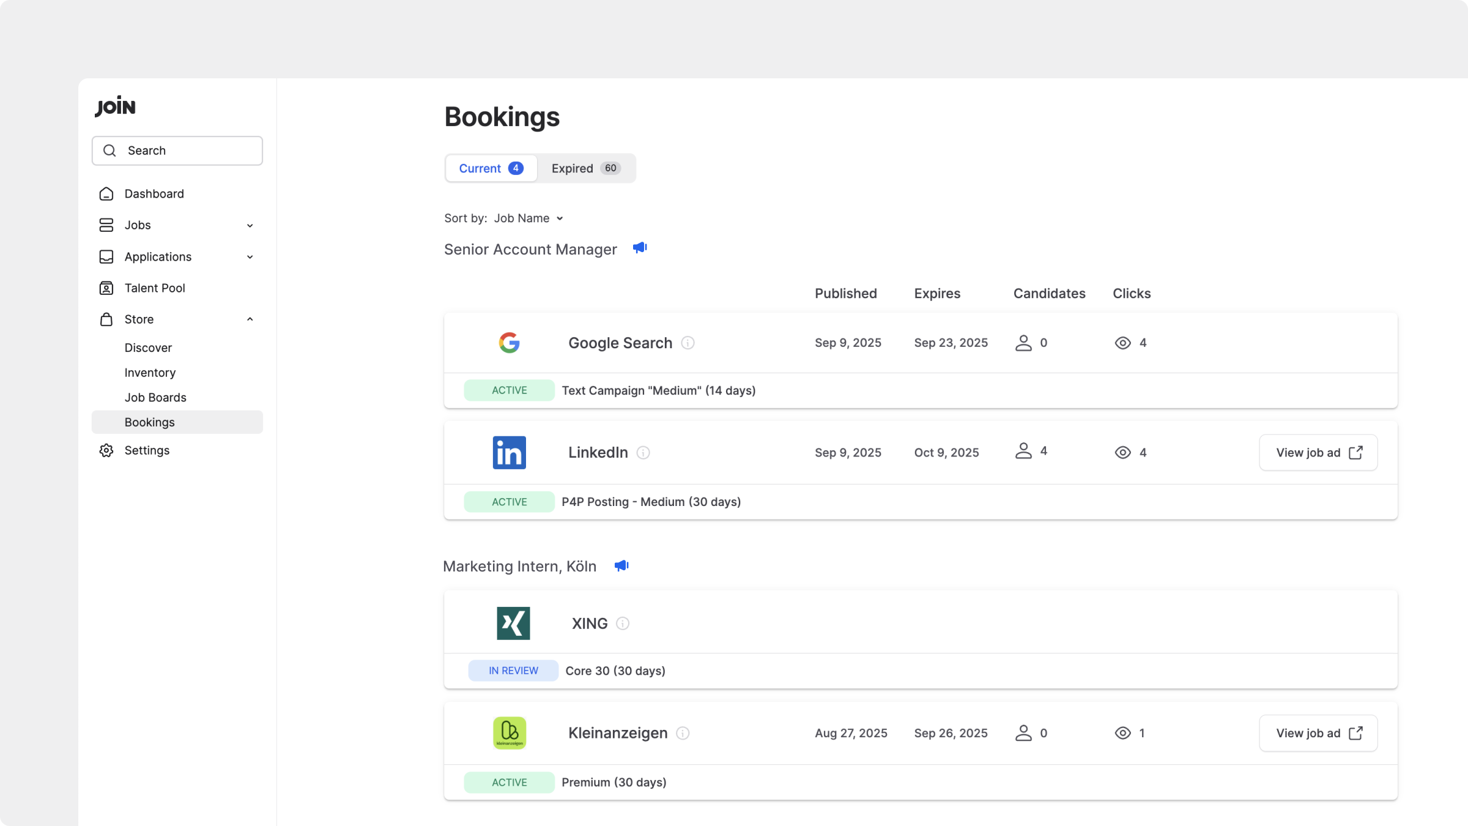Go to Job Boards in sidebar

click(155, 398)
